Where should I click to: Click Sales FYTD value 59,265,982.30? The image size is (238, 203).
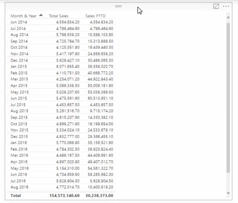pos(100,174)
